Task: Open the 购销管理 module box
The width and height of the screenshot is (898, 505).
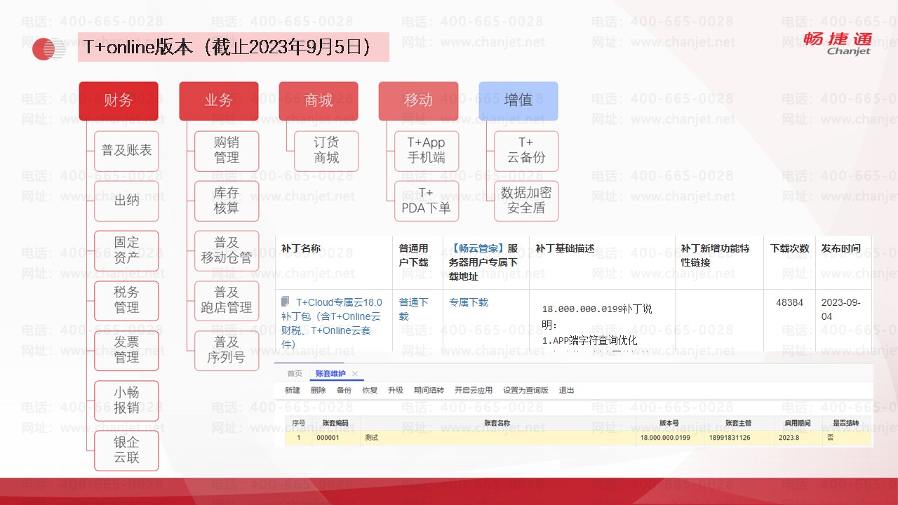Action: (227, 151)
